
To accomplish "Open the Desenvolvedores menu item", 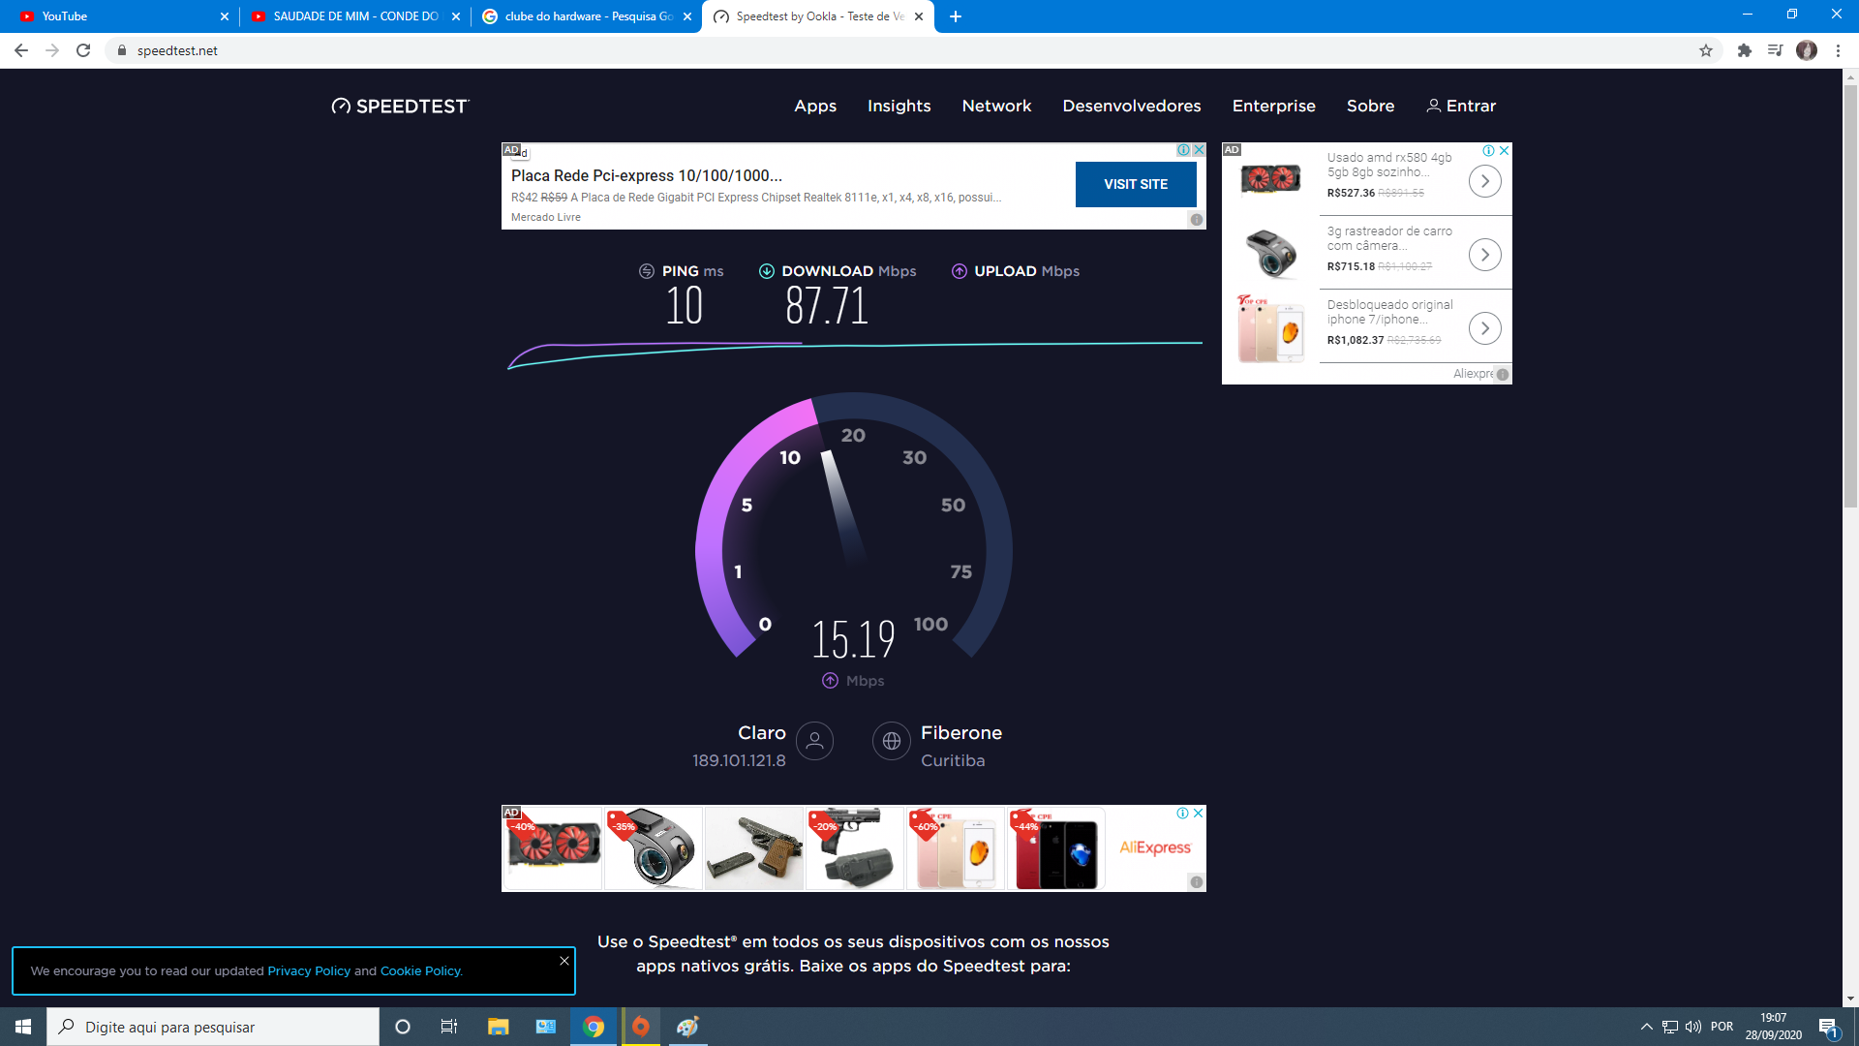I will 1131,107.
